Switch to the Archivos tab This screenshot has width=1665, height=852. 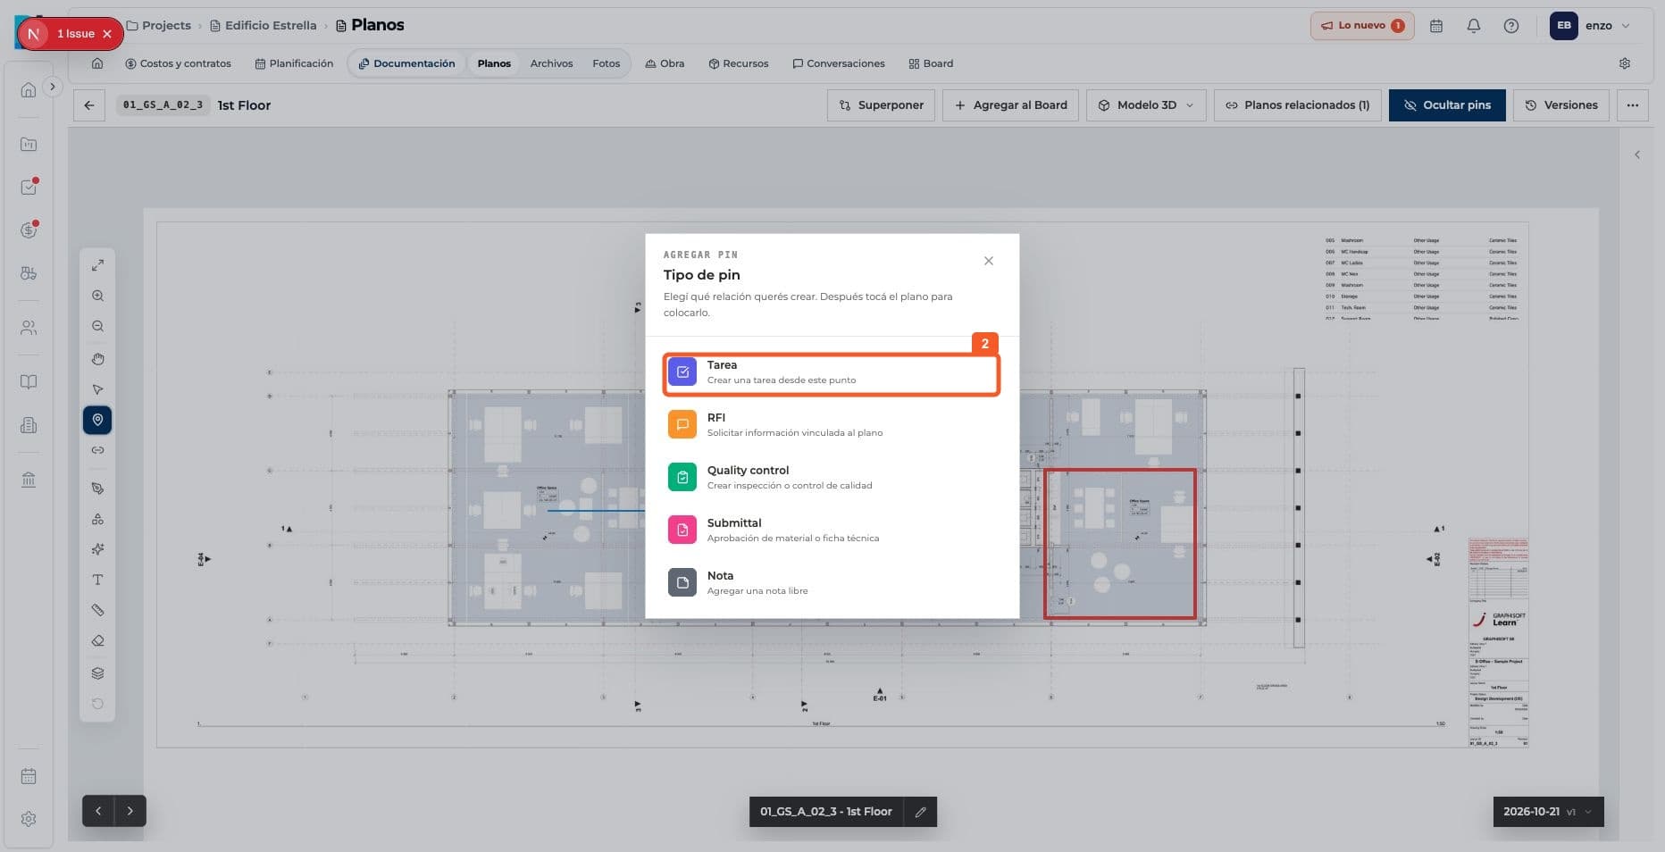(551, 63)
